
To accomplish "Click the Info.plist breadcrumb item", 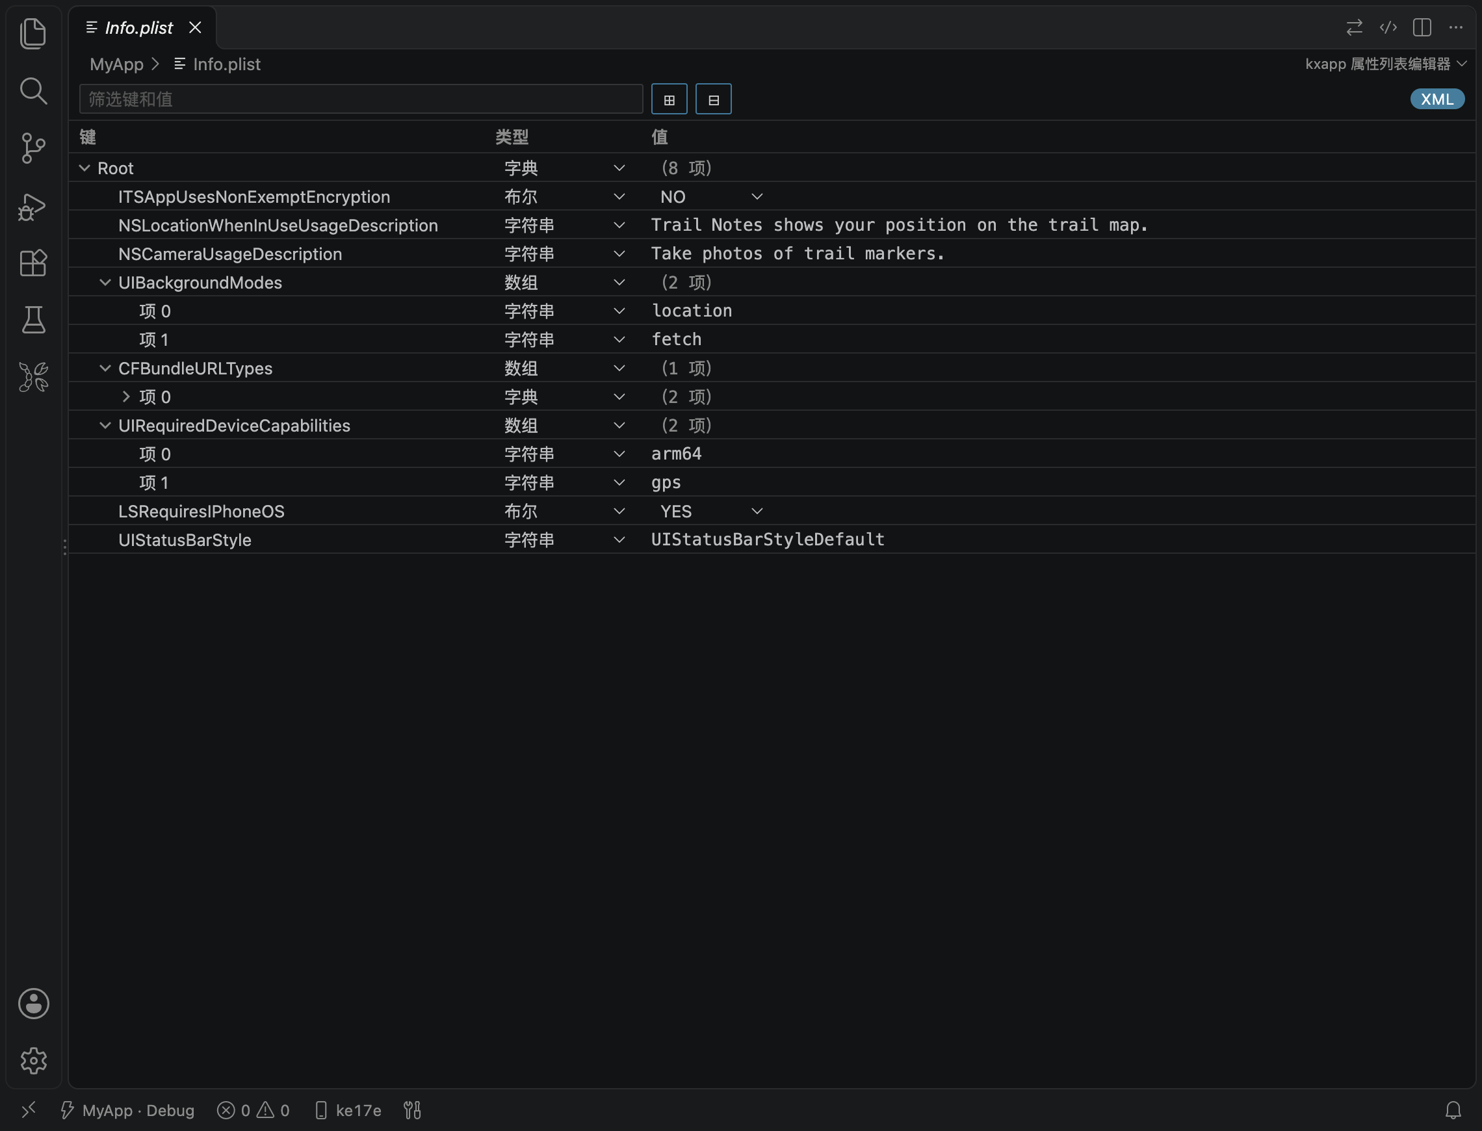I will [x=216, y=64].
